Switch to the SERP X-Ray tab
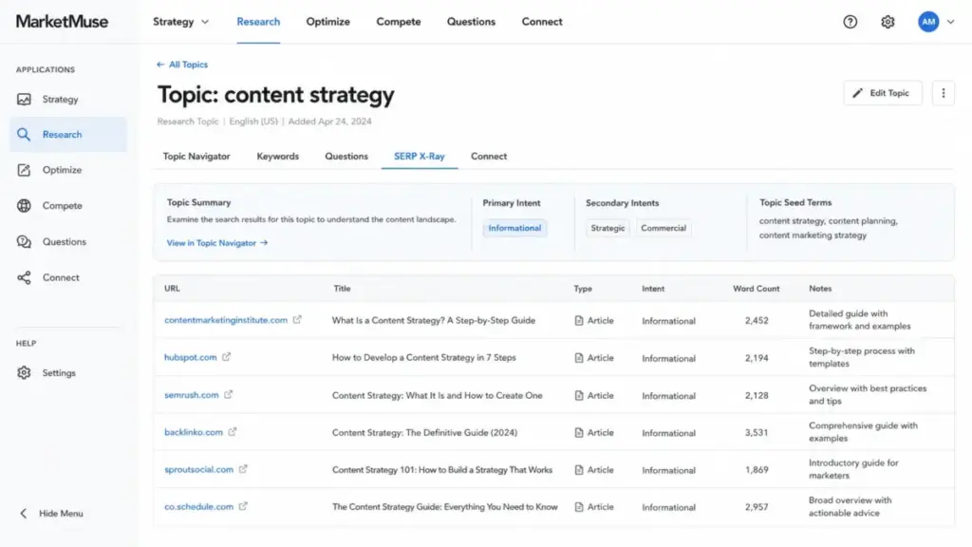 [x=419, y=157]
